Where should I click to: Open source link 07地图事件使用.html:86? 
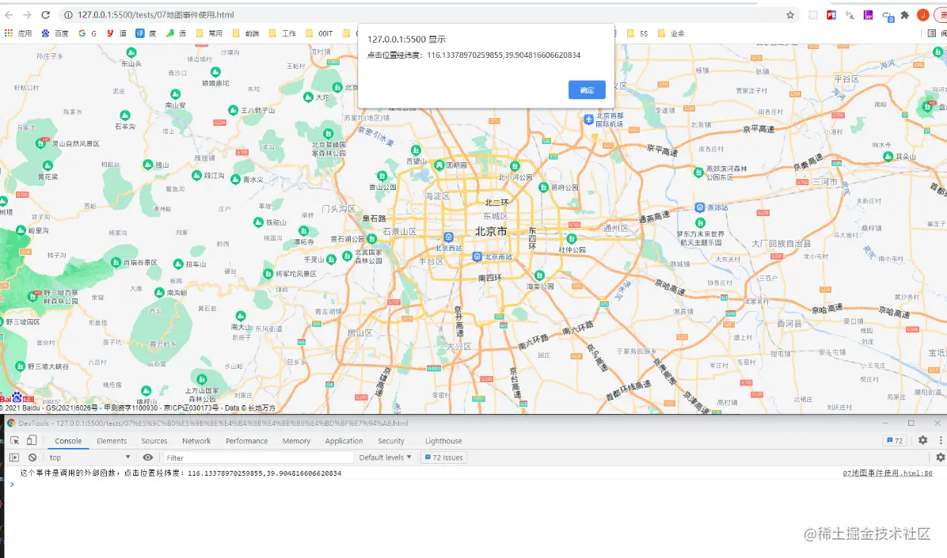887,473
